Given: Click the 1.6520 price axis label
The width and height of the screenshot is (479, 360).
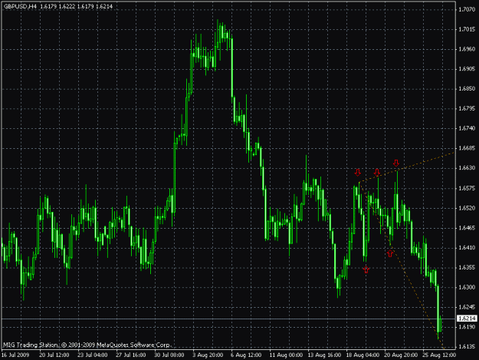Looking at the screenshot, I should tap(467, 208).
